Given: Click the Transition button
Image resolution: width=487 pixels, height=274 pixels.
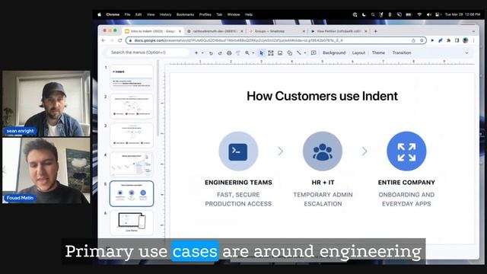Looking at the screenshot, I should point(402,53).
